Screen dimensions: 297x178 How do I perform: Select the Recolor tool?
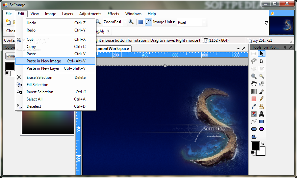click(254, 114)
